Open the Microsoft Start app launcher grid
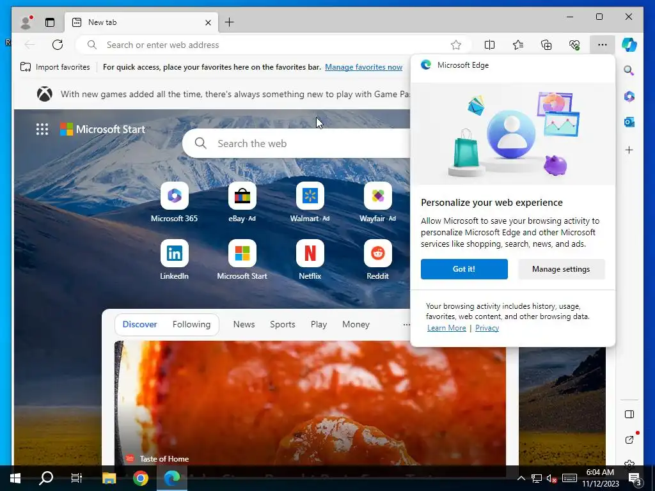 (x=42, y=129)
